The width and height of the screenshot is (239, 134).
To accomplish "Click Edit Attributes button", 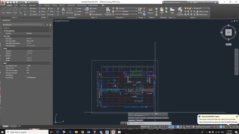I will point(96,15).
